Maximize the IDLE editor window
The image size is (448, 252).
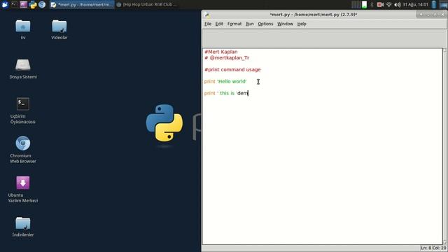pos(435,15)
